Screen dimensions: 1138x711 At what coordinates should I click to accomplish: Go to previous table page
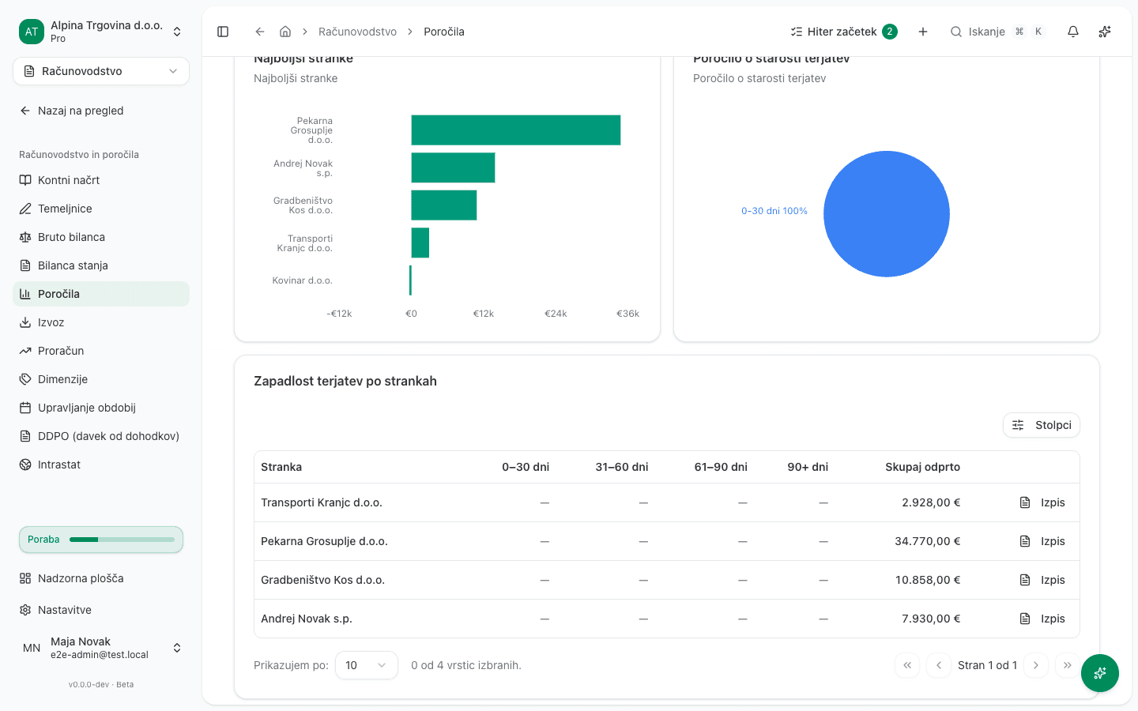(939, 665)
